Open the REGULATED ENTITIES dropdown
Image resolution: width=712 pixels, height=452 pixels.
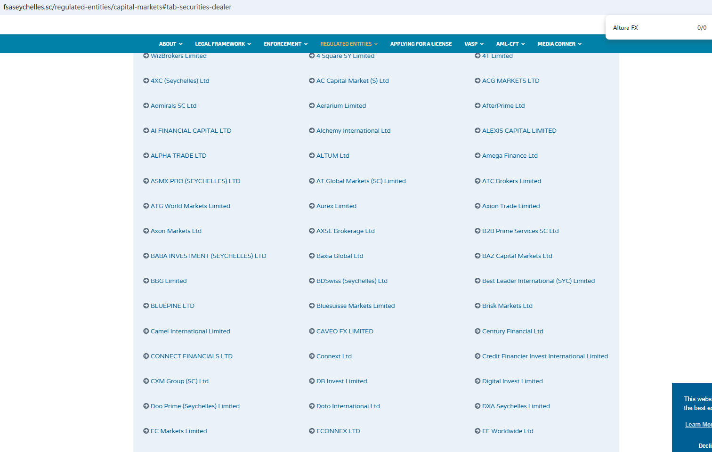click(x=349, y=44)
